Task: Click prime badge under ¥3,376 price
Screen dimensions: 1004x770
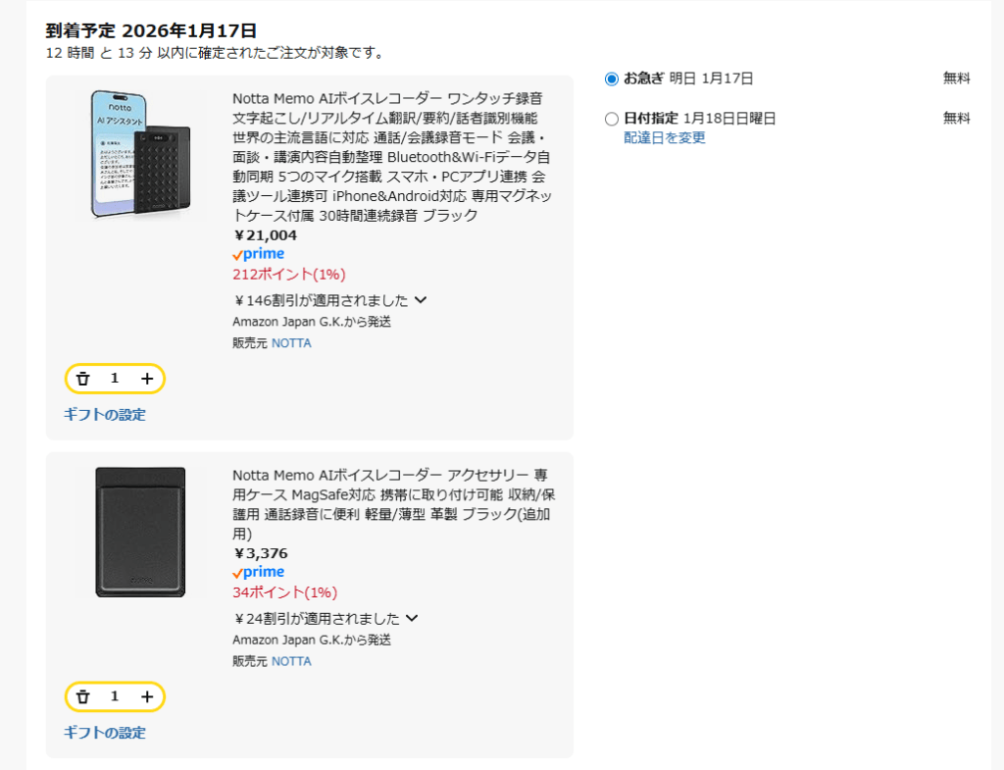Action: (x=259, y=572)
